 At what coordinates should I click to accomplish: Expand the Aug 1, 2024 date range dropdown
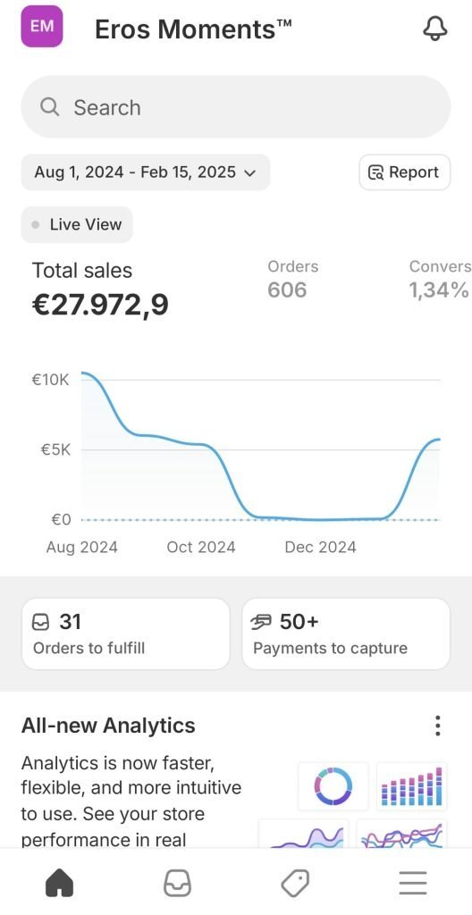146,172
